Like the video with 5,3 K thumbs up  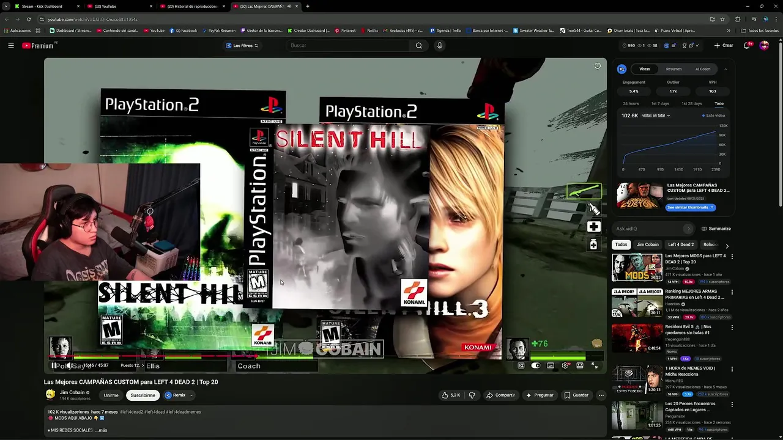coord(451,395)
